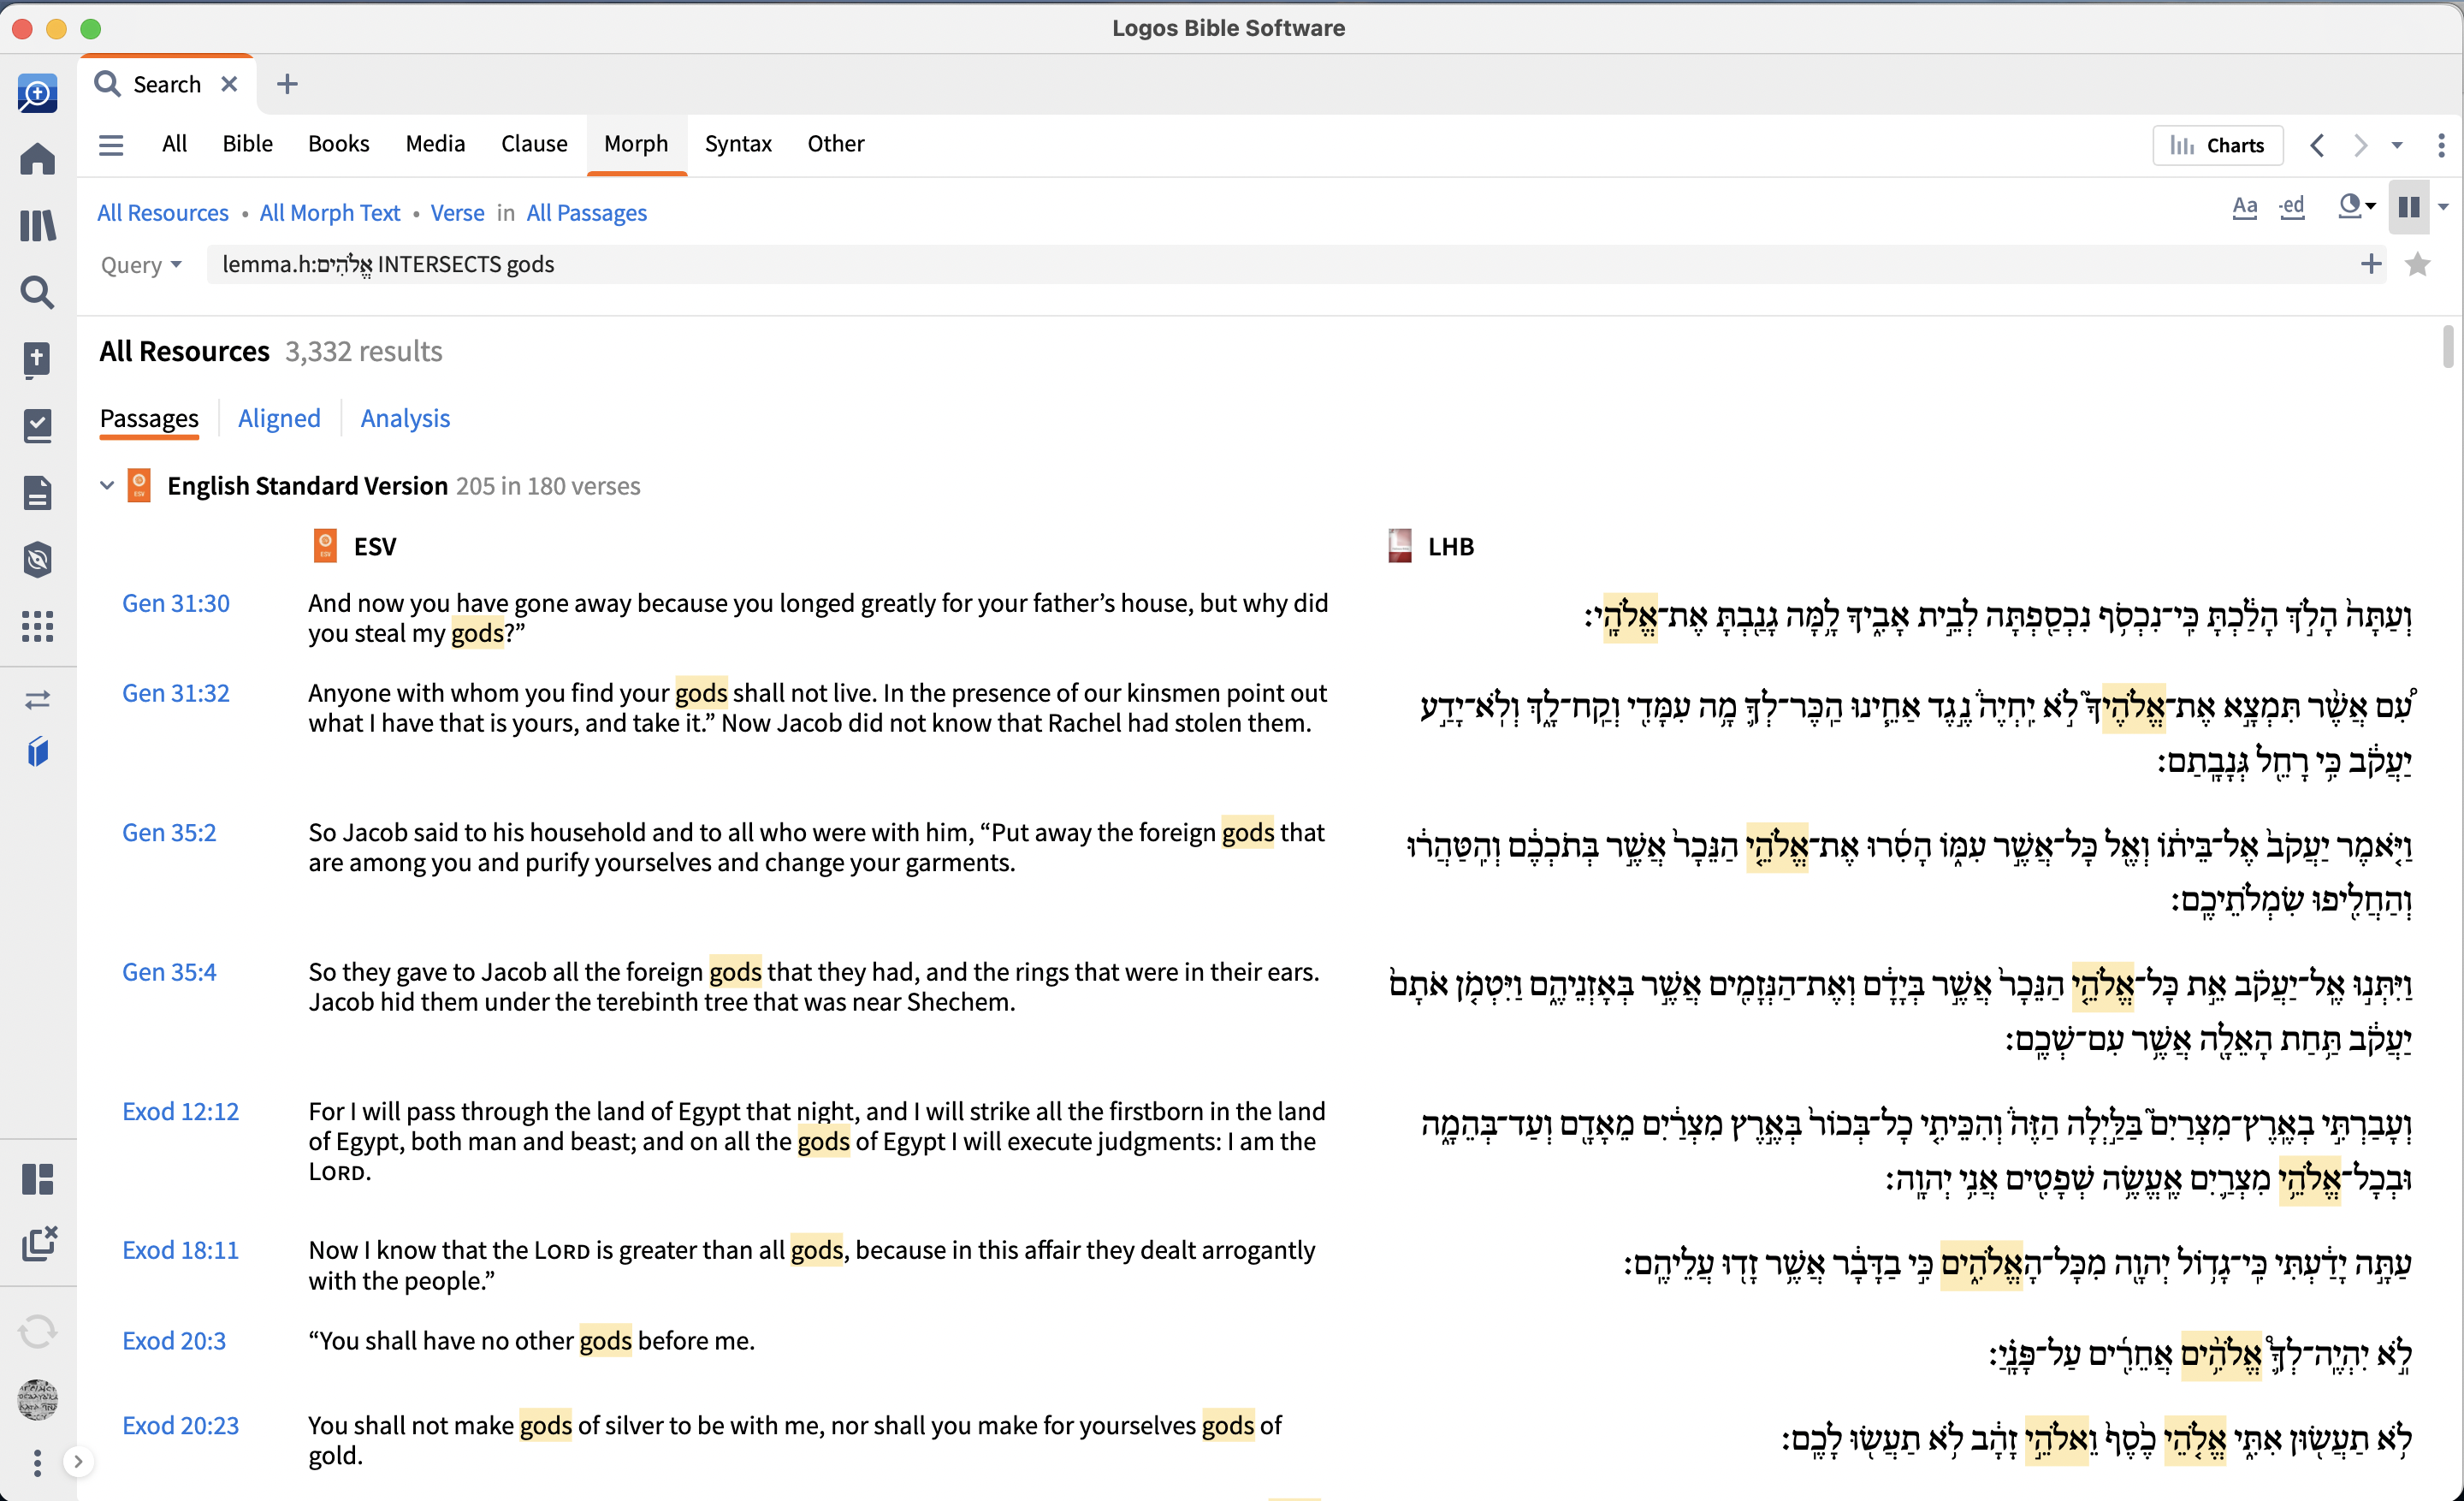Viewport: 2464px width, 1501px height.
Task: Collapse English Standard Version results
Action: [x=107, y=486]
